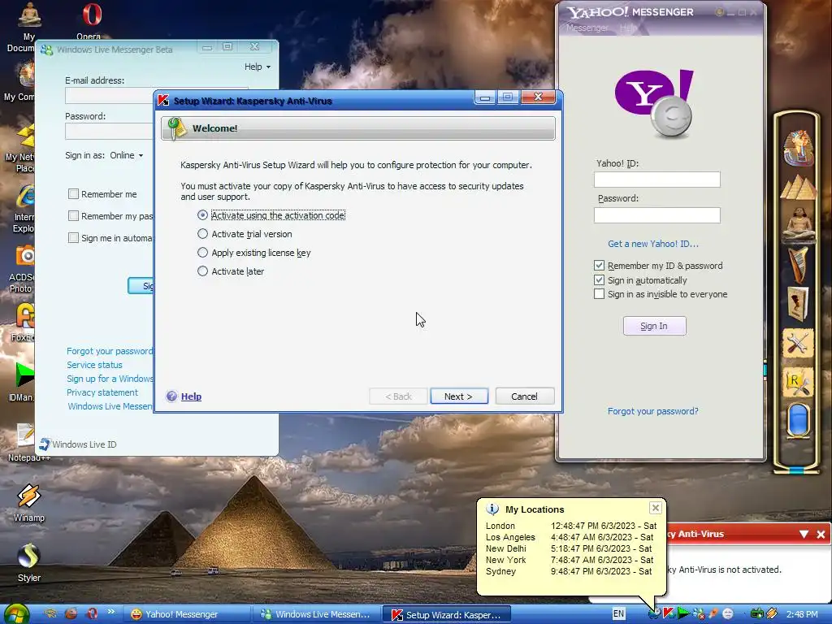The height and width of the screenshot is (624, 832).
Task: Switch to Yahoo! Messenger taskbar button
Action: click(186, 614)
